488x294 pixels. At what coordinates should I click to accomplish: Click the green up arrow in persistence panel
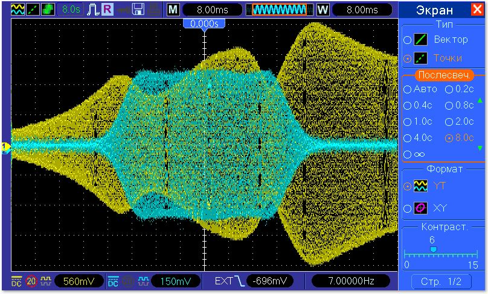[480, 100]
